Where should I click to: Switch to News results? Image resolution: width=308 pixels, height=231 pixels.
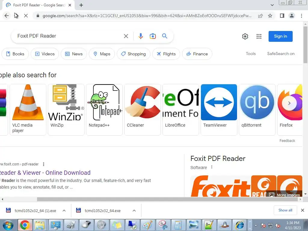(x=74, y=54)
